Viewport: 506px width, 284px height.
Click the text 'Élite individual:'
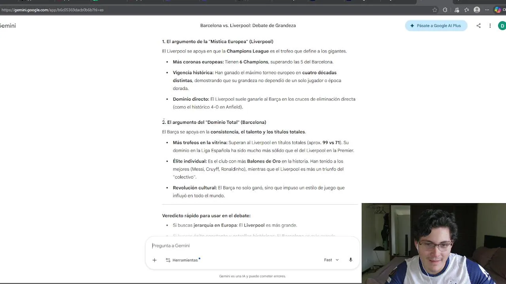[x=190, y=161]
